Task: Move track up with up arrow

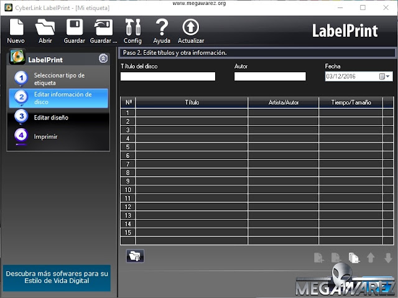Action: [371, 258]
